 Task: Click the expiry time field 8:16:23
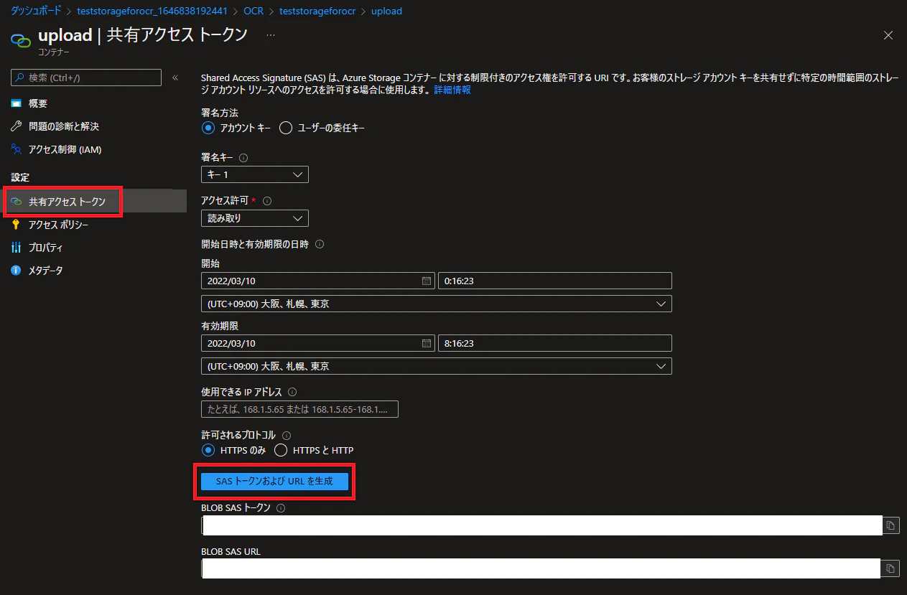point(555,343)
